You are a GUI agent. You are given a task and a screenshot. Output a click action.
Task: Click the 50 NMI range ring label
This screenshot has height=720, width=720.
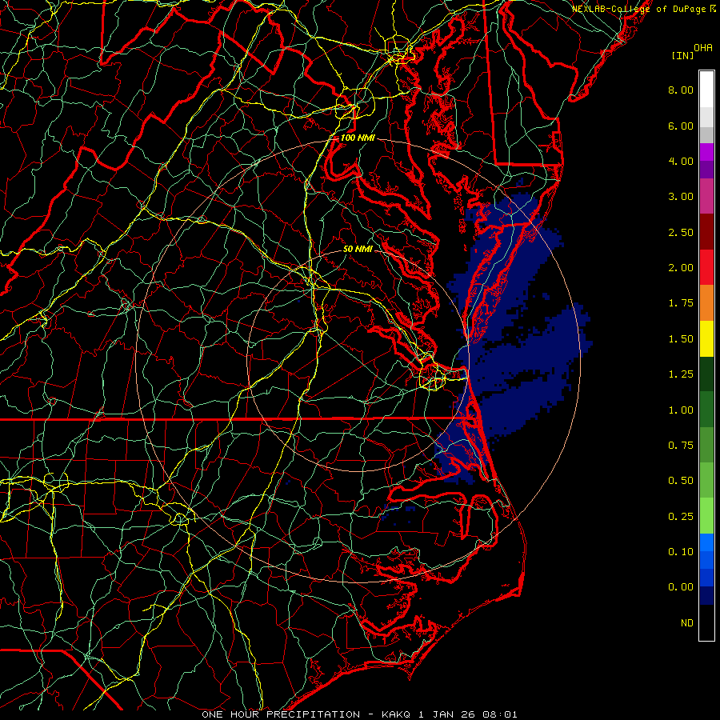pos(358,249)
